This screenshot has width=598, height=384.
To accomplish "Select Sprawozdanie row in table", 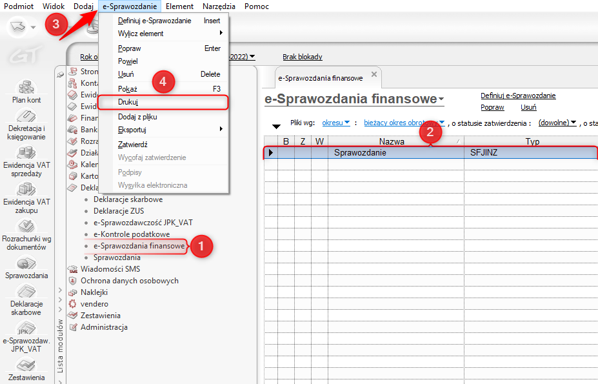I will pyautogui.click(x=431, y=153).
